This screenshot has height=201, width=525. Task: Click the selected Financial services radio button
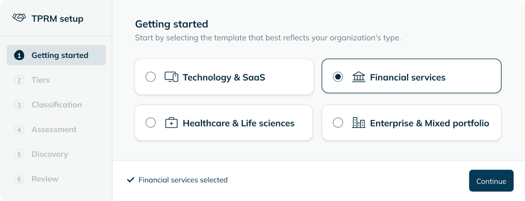(x=338, y=77)
